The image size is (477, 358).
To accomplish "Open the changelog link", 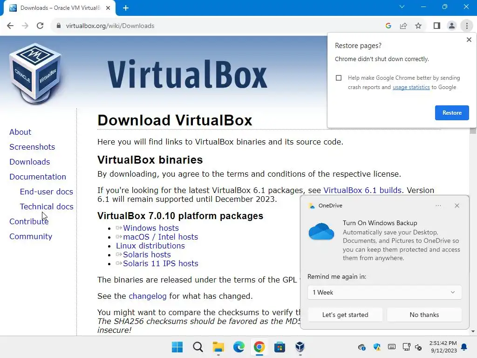I will pyautogui.click(x=148, y=296).
